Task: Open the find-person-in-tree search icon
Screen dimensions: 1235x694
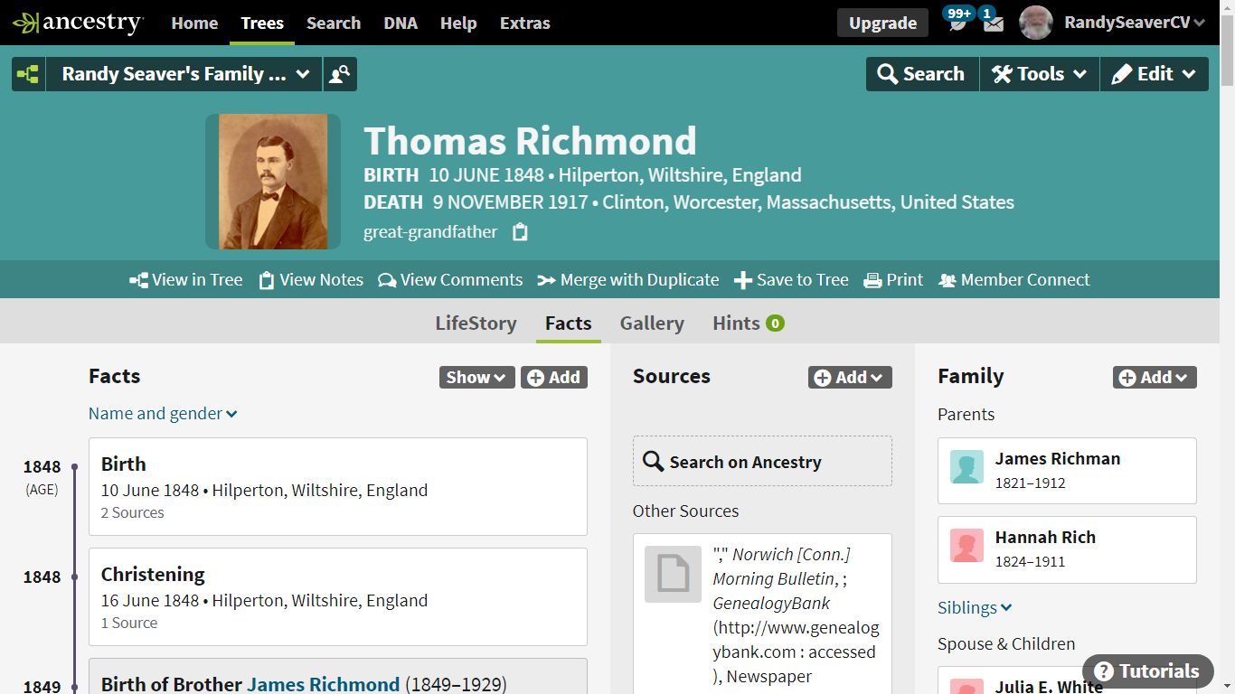Action: 339,73
